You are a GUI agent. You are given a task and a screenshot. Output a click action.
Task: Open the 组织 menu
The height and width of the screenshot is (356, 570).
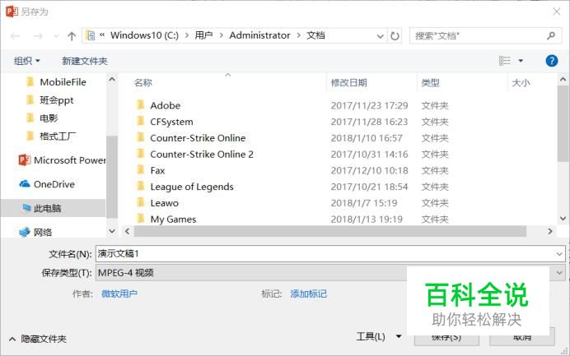coord(27,61)
